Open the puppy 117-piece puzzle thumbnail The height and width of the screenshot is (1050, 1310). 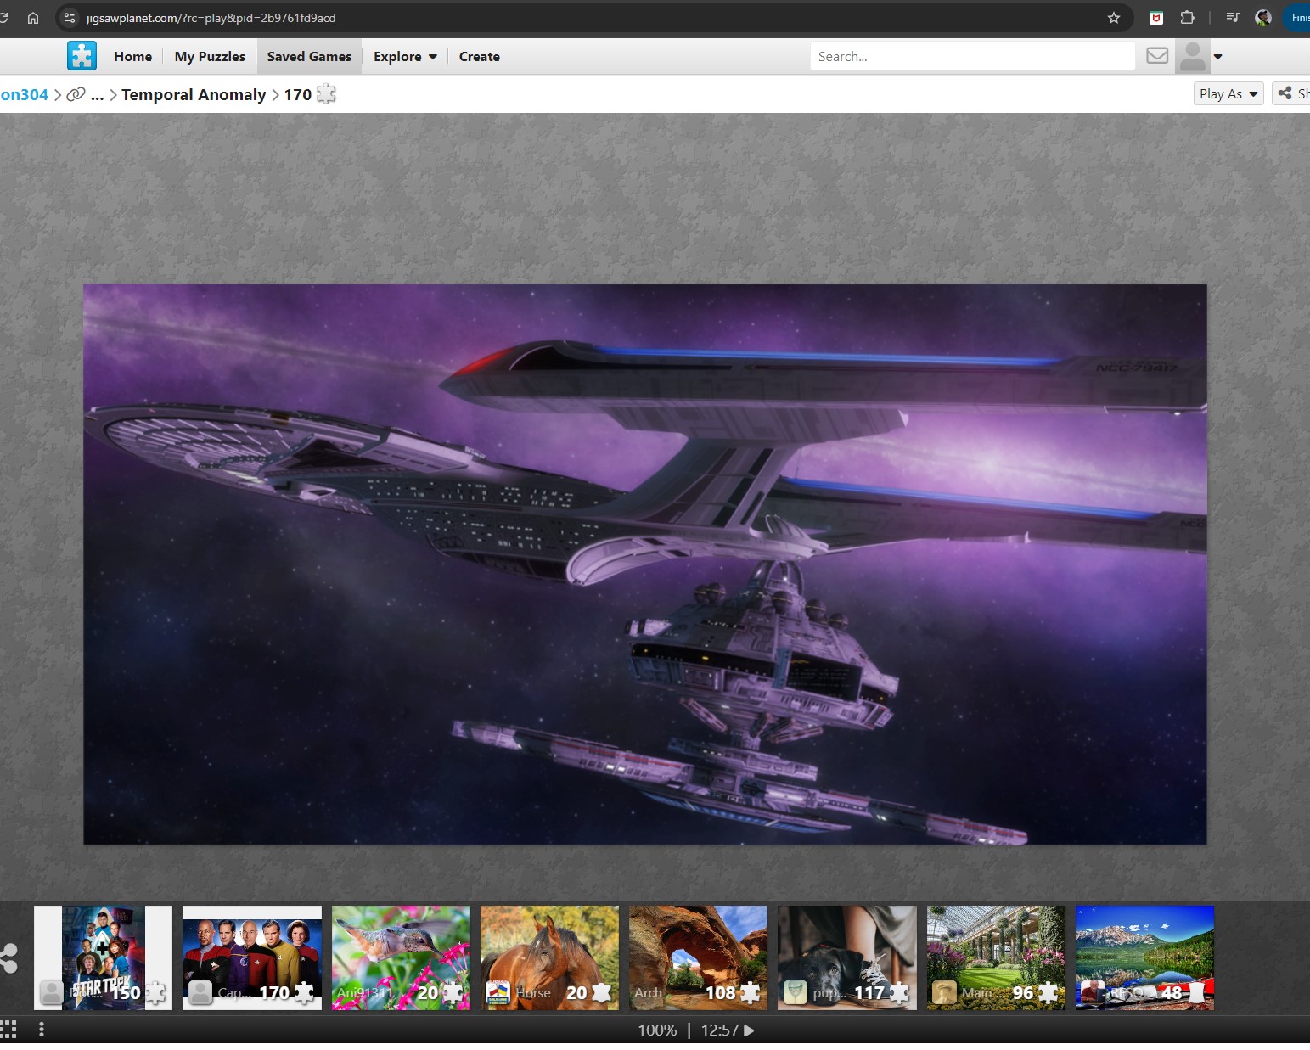(x=847, y=957)
